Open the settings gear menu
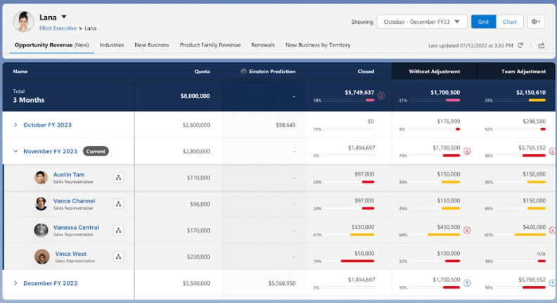Image resolution: width=557 pixels, height=303 pixels. tap(537, 22)
